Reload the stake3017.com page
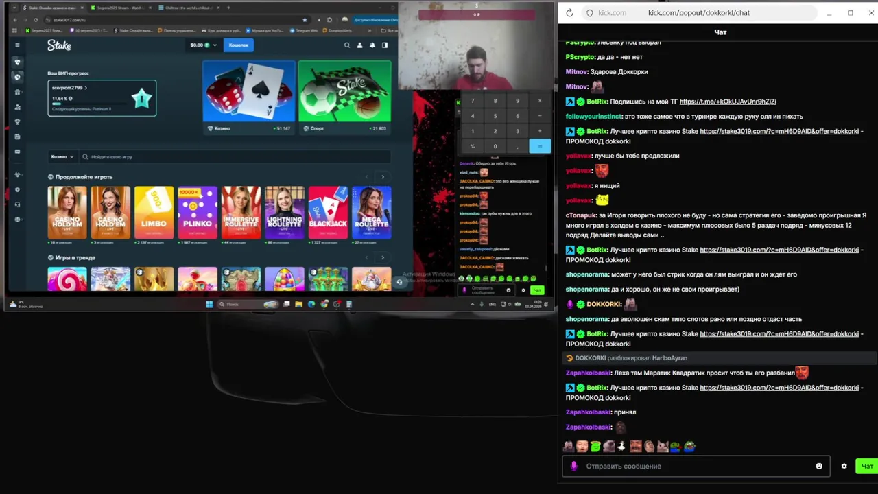 click(36, 20)
